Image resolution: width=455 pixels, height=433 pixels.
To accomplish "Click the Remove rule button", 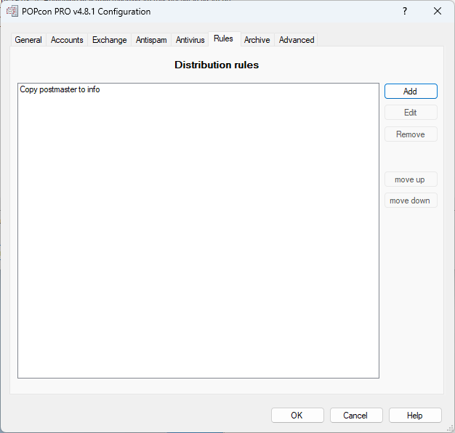I will click(411, 134).
